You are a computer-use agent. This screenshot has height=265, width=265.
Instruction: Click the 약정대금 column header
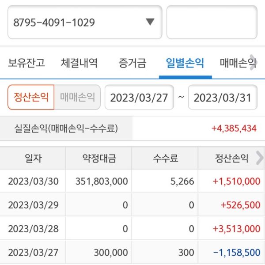[98, 158]
